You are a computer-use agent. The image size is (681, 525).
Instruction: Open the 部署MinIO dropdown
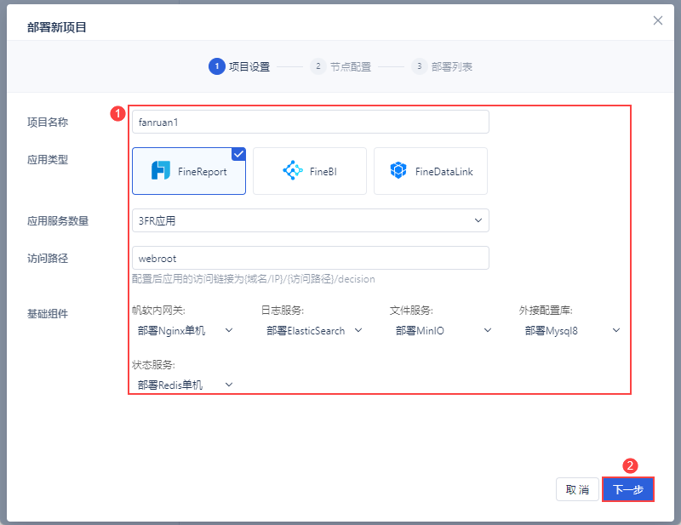click(x=443, y=331)
